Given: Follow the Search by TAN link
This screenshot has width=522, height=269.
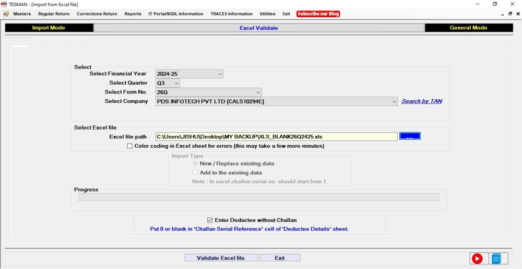Looking at the screenshot, I should coord(422,101).
